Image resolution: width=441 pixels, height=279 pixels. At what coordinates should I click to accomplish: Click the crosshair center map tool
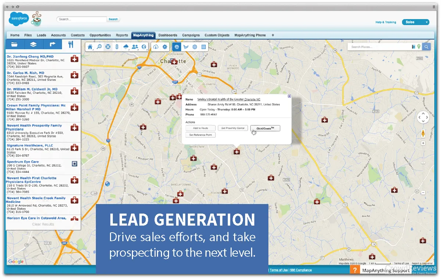click(108, 47)
